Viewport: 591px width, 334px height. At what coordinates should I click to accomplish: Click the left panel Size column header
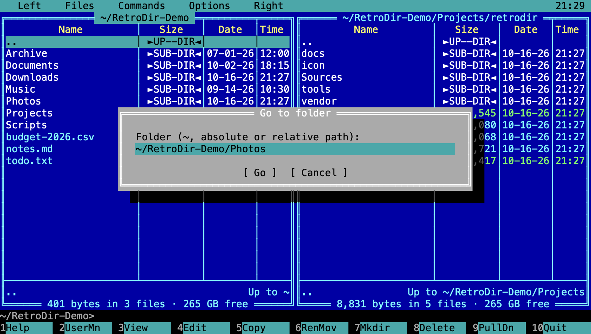pos(171,30)
